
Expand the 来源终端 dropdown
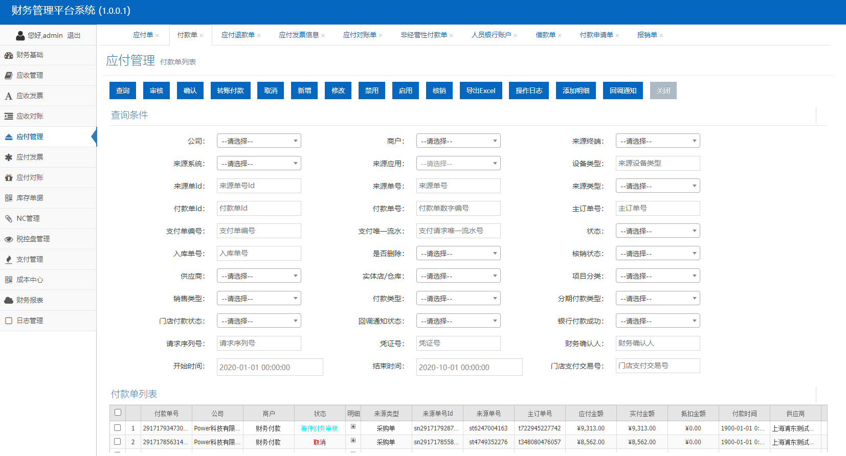(657, 141)
